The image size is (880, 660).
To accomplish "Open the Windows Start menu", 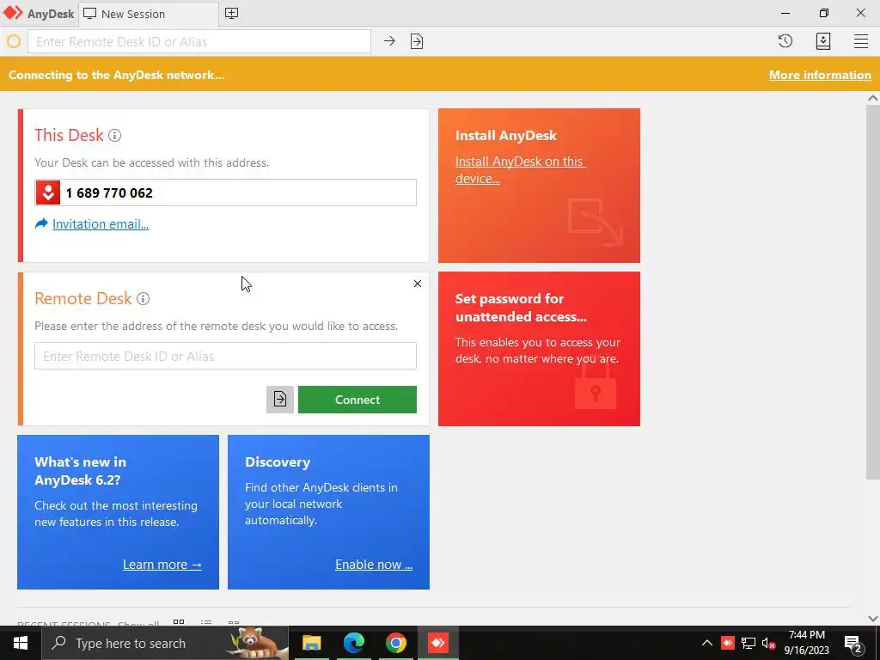I will coord(21,643).
